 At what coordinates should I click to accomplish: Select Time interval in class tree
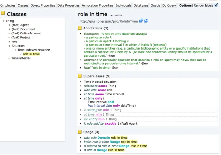point(21,58)
